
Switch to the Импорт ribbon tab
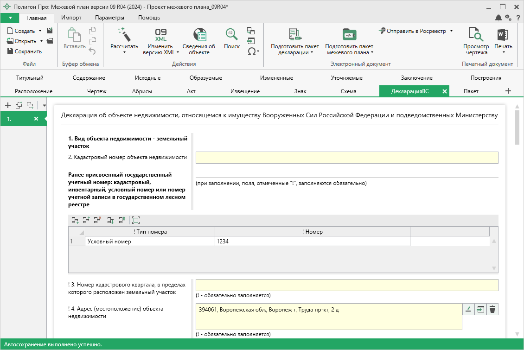coord(71,18)
